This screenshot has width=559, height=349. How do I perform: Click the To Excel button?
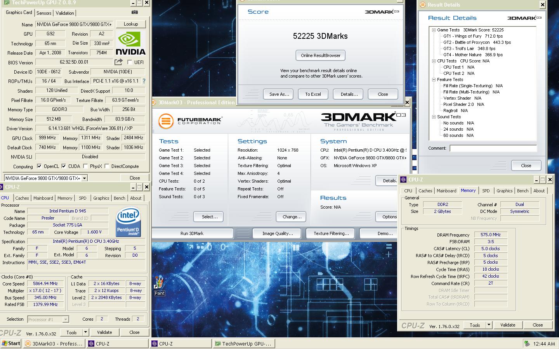pyautogui.click(x=313, y=94)
